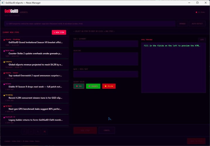Viewport: 210px width, 146px height.
Task: Create a news entry with + New Item
Action: click(59, 32)
